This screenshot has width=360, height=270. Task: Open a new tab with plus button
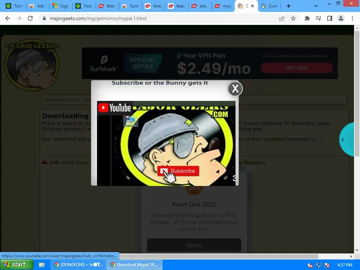coord(289,6)
